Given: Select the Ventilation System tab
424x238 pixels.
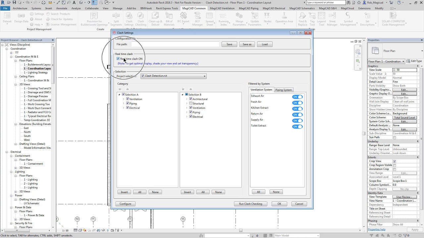Looking at the screenshot, I should 261,90.
